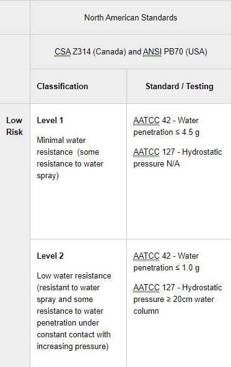Click PB70 (USA) text in the header
Viewport: 231px width, 367px height.
tap(186, 51)
